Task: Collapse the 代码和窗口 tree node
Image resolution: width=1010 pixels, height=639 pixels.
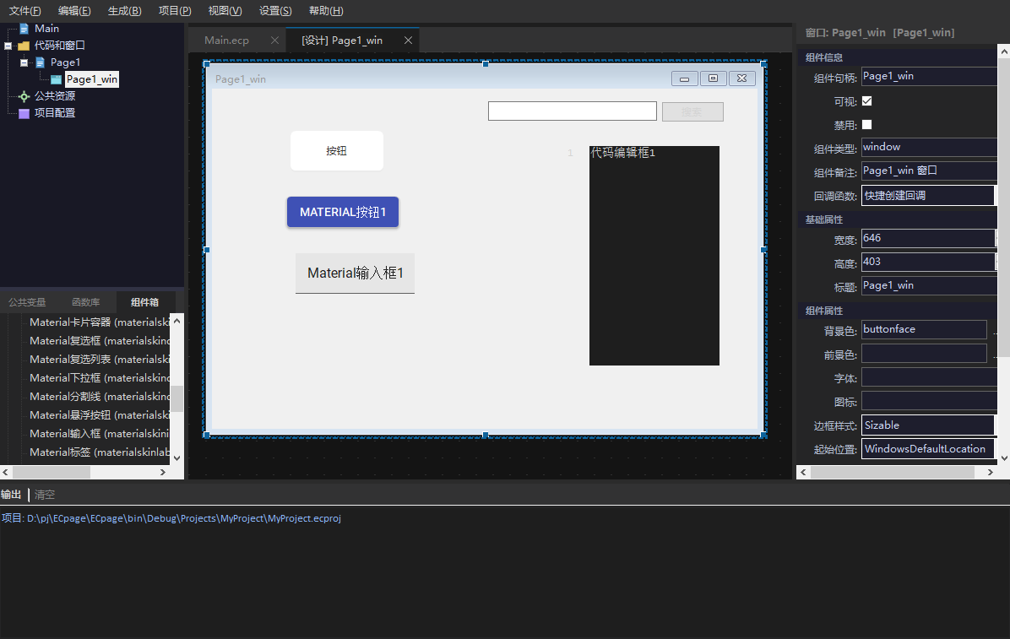Action: [8, 46]
